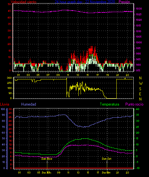Select the 980 pressure axis value
The height and width of the screenshot is (177, 149).
[x=138, y=65]
